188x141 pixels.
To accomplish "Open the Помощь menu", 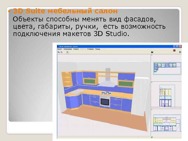I will (98, 49).
